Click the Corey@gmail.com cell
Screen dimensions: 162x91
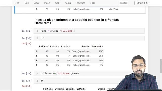coord(80,51)
